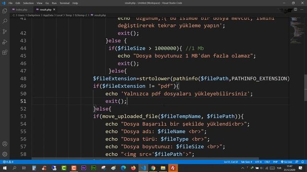Open the Extensions view
The image size is (307, 172).
[x=5, y=52]
